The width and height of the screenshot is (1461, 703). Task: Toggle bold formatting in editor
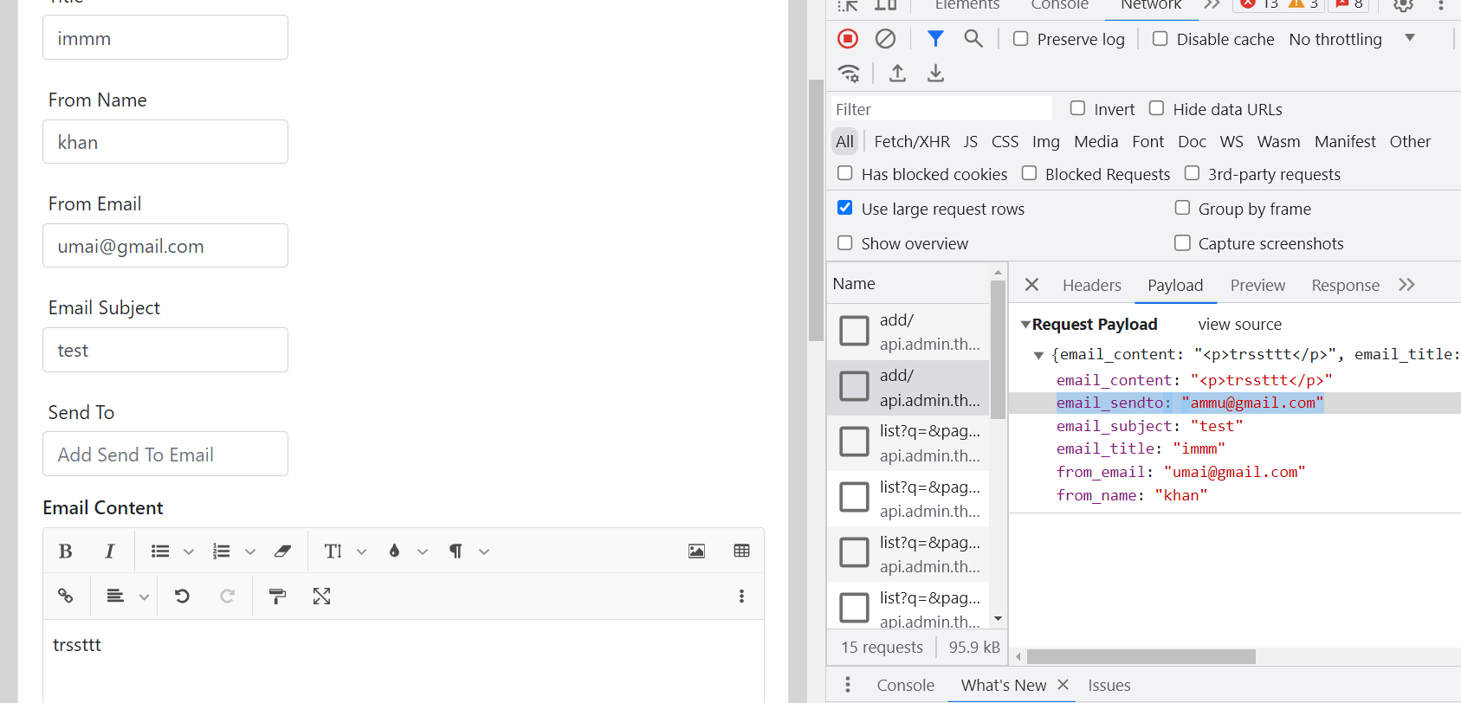click(65, 551)
